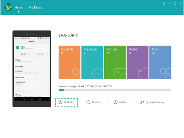Open the teal Messages tile
This screenshot has width=184, height=138.
(92, 62)
